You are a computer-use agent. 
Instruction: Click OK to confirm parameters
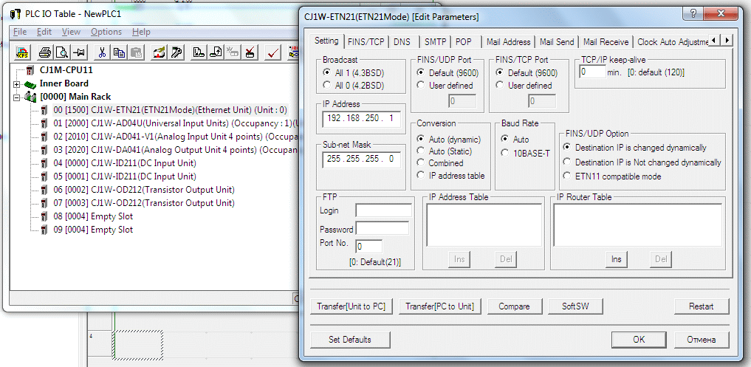[x=639, y=340]
